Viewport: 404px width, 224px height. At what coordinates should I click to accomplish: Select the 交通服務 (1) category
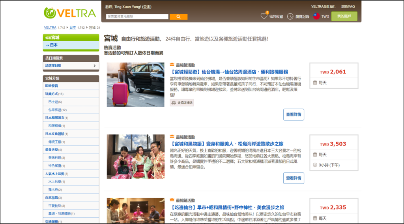pos(71,221)
